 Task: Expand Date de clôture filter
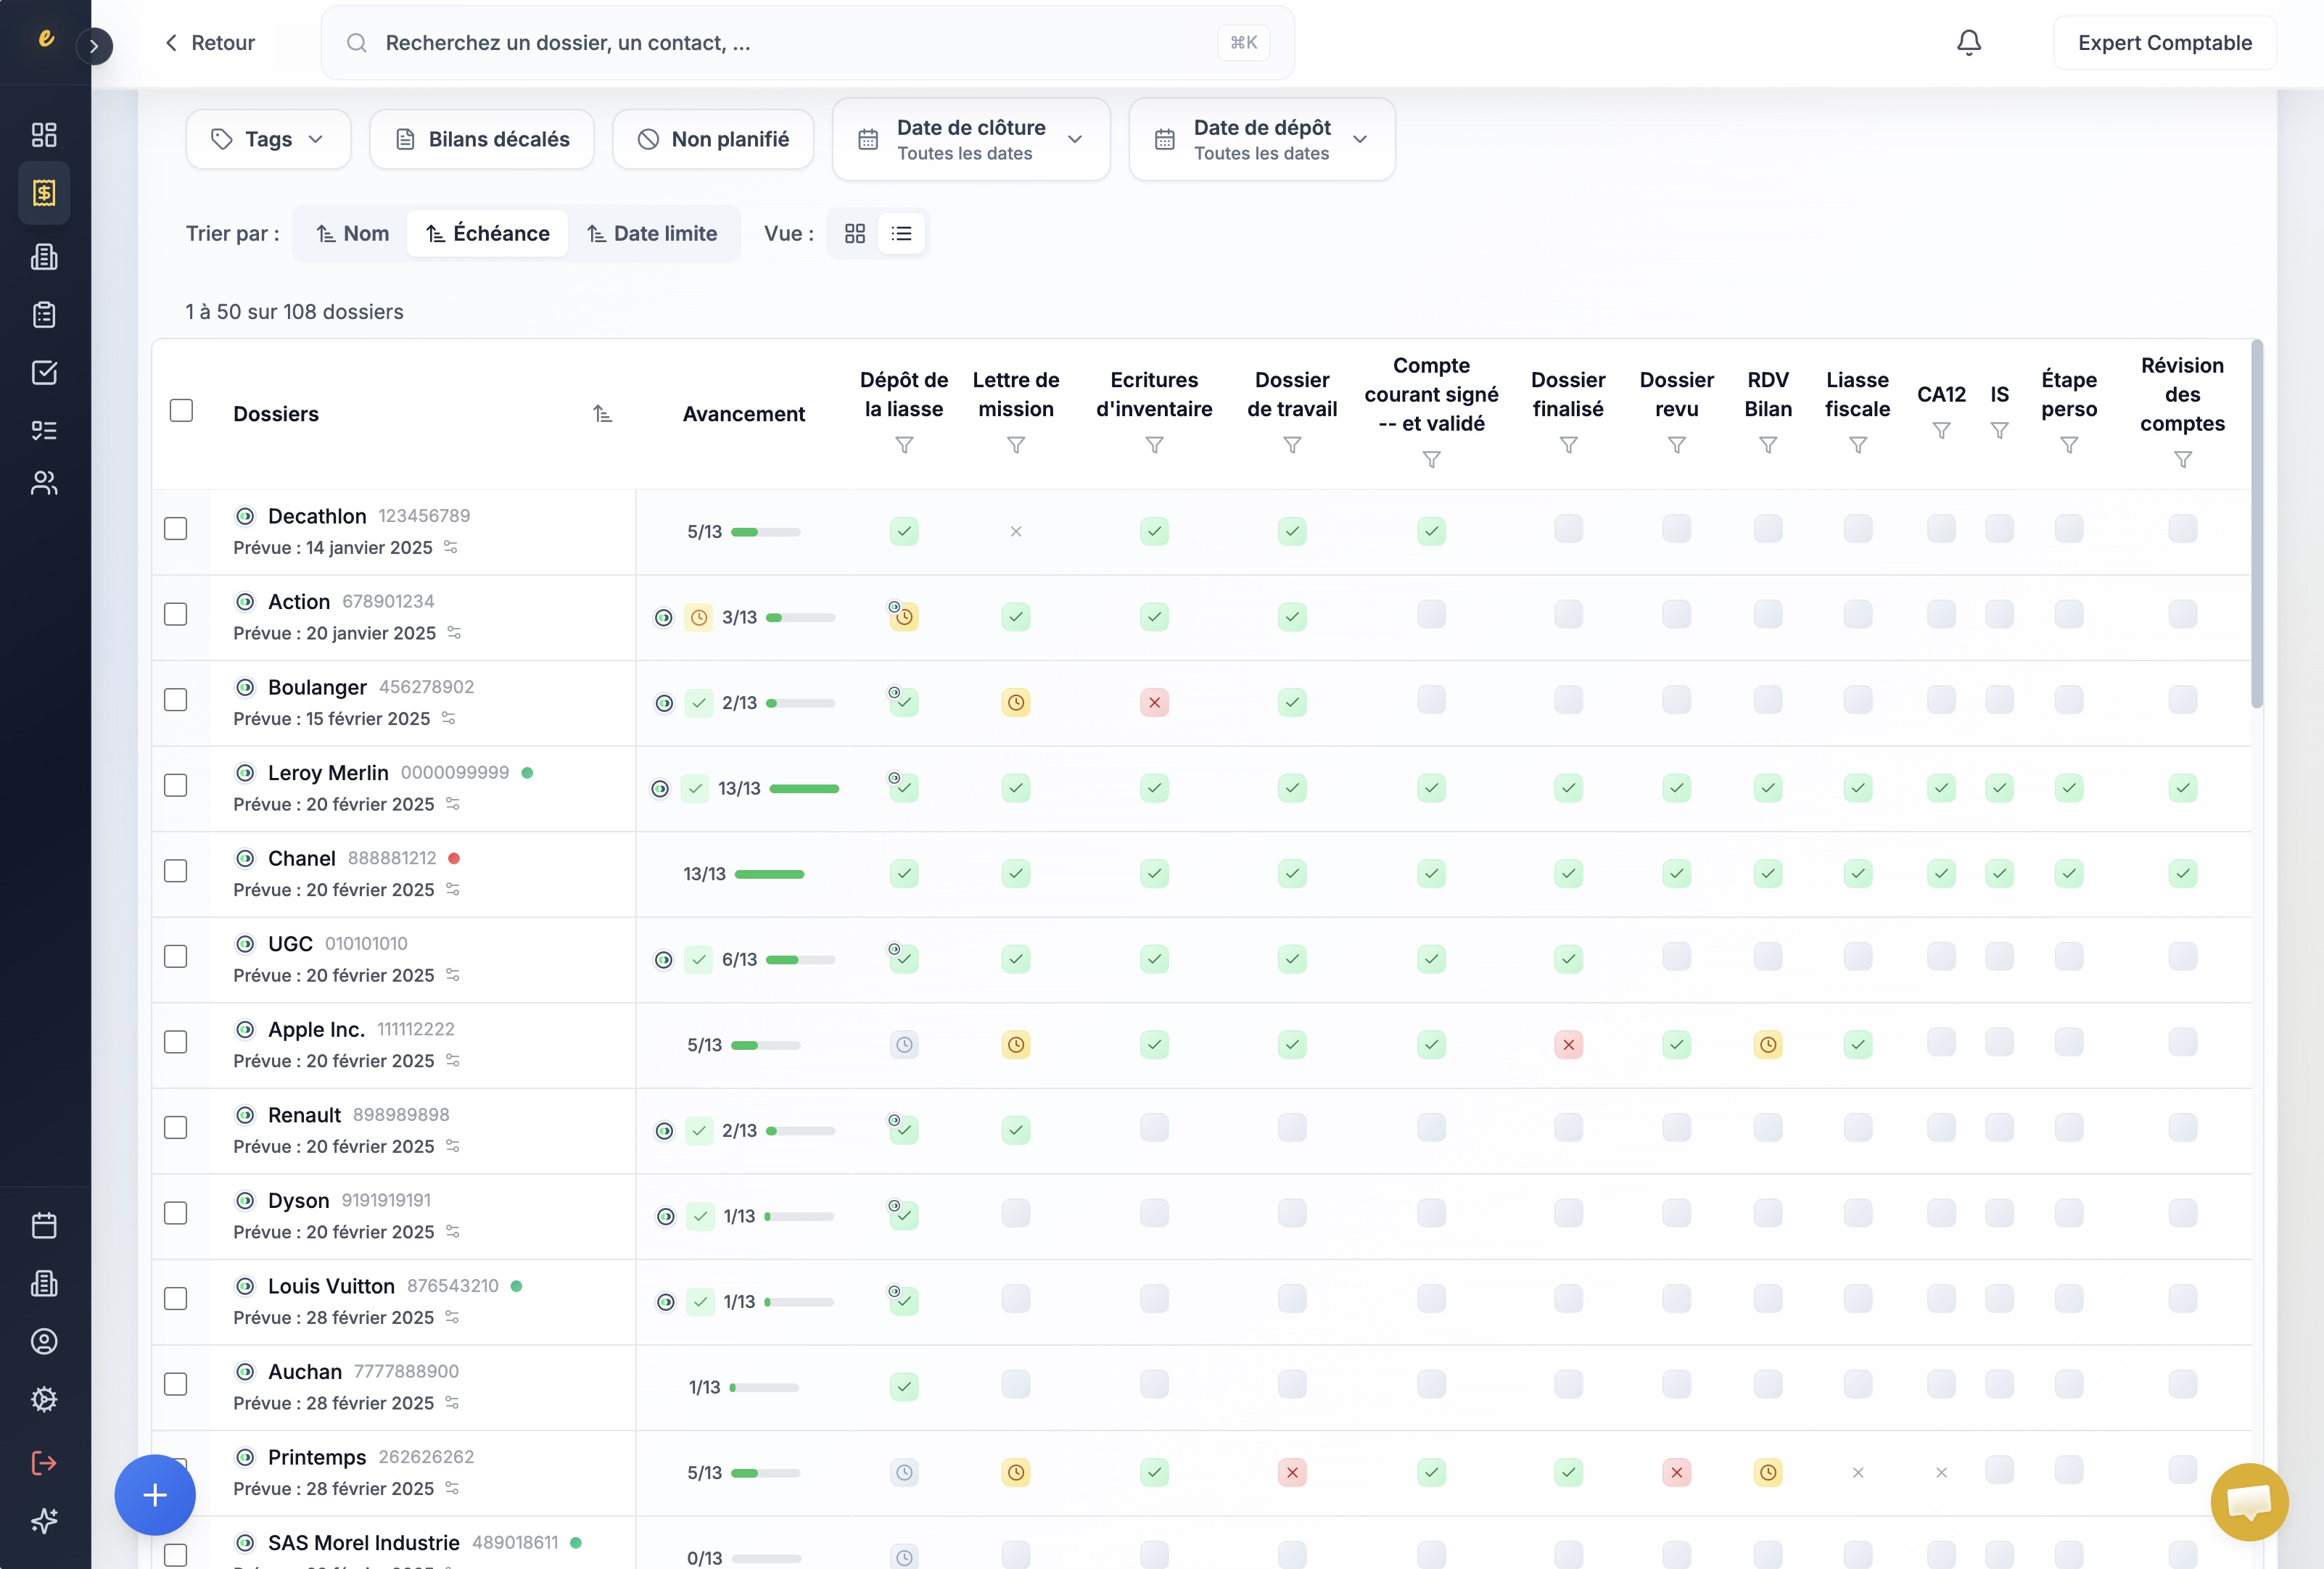pyautogui.click(x=970, y=140)
